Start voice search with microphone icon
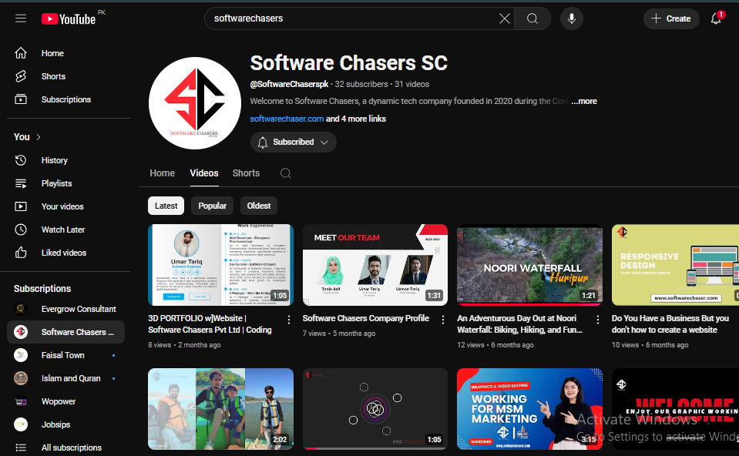739x456 pixels. pos(571,18)
